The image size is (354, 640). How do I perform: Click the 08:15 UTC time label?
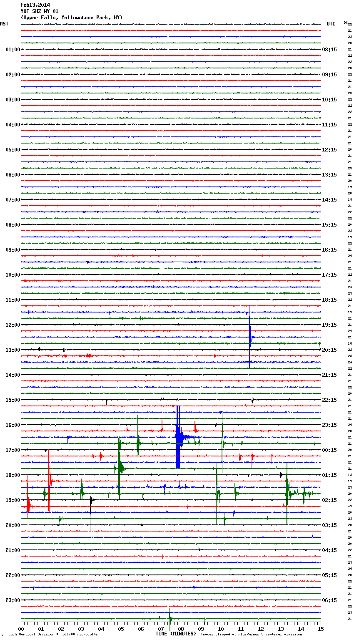[329, 50]
